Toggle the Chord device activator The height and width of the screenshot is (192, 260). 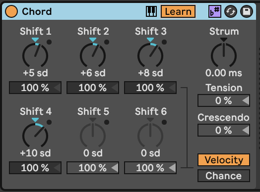11,11
